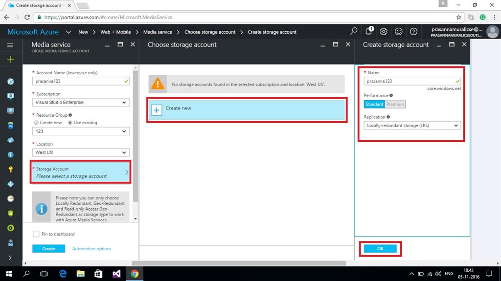Go to Create storage account breadcrumb

(x=272, y=32)
